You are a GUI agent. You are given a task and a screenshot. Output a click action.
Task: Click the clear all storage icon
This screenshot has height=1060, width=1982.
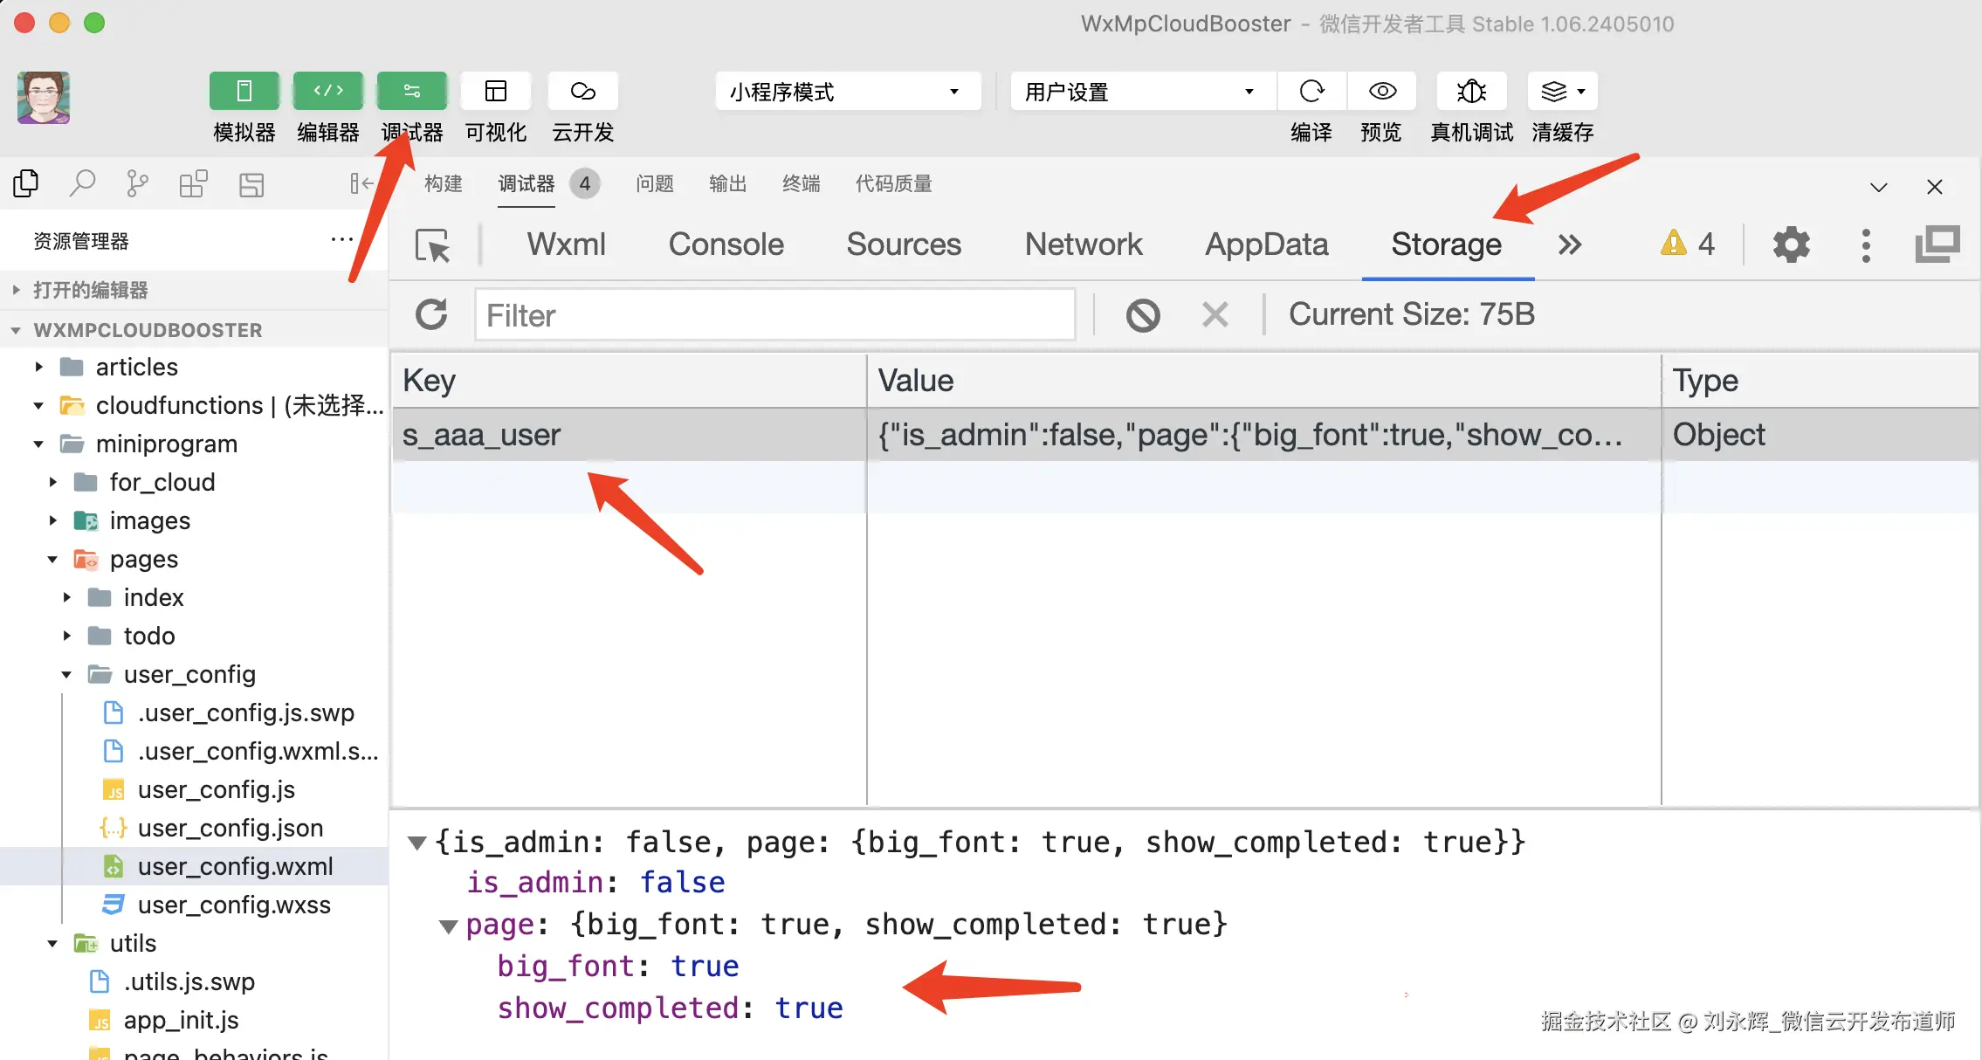point(1142,314)
